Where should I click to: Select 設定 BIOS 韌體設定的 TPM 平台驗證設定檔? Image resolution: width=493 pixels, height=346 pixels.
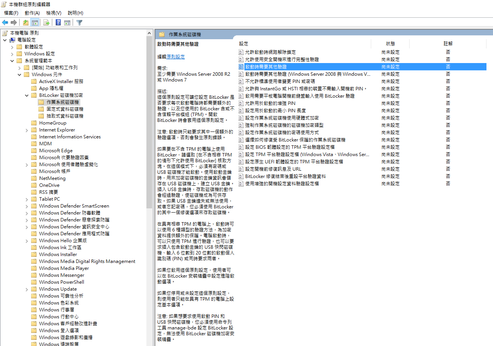pyautogui.click(x=290, y=147)
